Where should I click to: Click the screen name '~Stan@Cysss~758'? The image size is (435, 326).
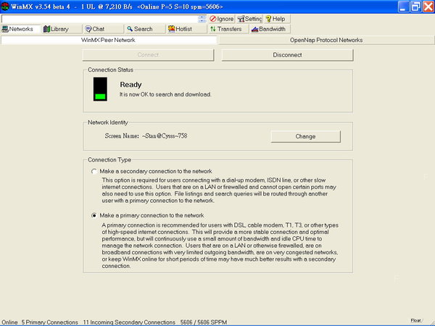coord(165,136)
